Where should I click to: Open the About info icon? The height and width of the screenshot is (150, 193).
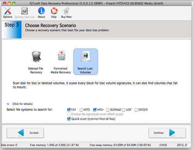pyautogui.click(x=41, y=11)
